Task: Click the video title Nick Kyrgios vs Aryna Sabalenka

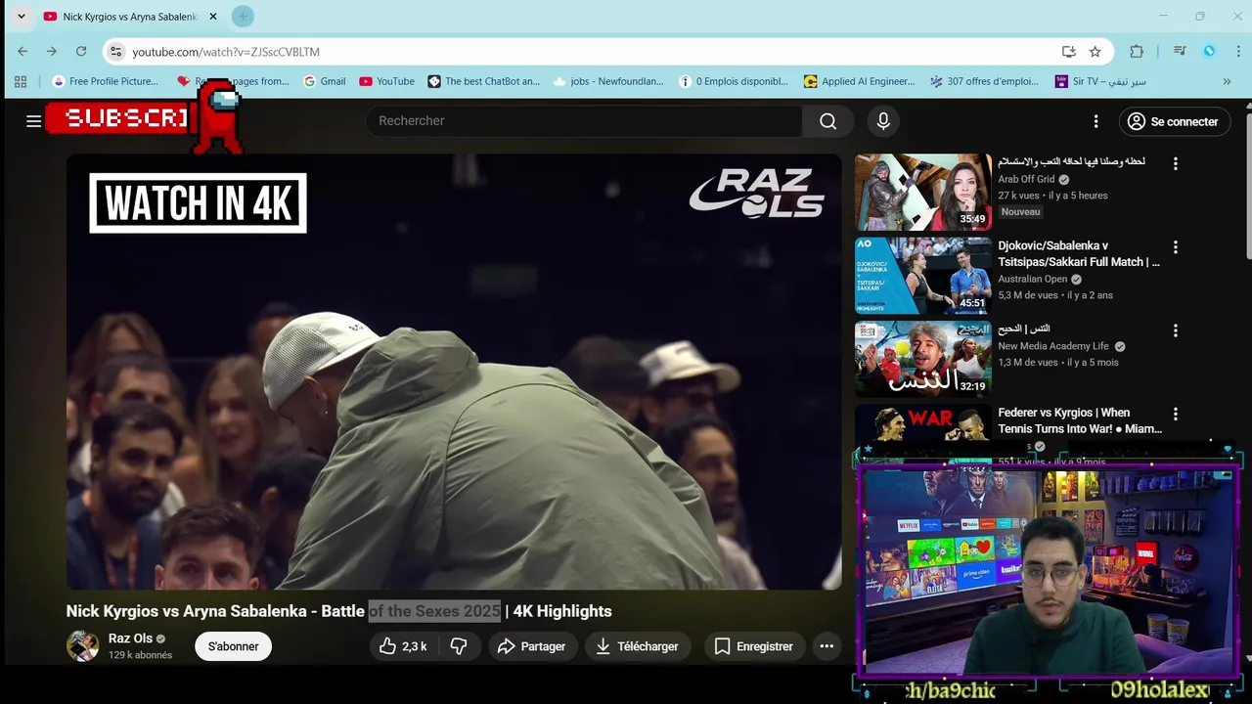Action: click(338, 611)
